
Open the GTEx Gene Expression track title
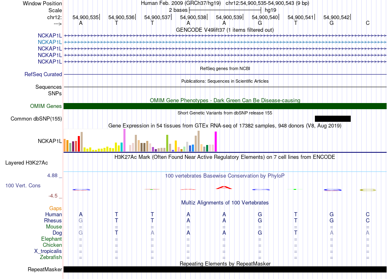click(x=224, y=126)
